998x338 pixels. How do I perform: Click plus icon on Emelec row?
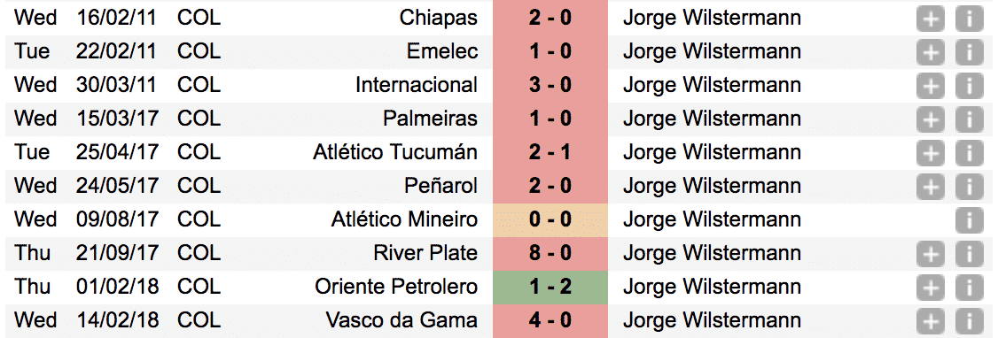point(930,51)
